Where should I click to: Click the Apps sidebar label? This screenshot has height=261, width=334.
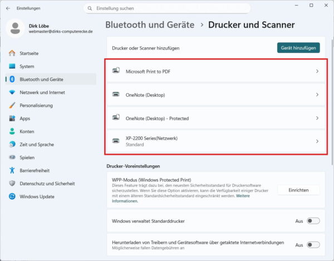point(25,119)
